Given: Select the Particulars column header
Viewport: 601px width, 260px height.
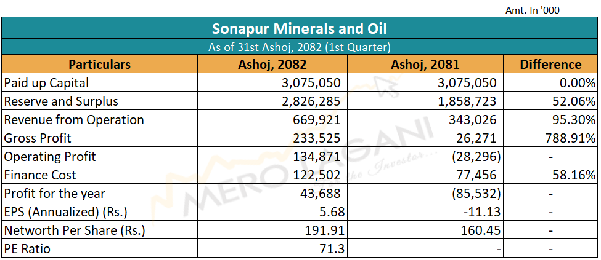Looking at the screenshot, I should pos(100,65).
